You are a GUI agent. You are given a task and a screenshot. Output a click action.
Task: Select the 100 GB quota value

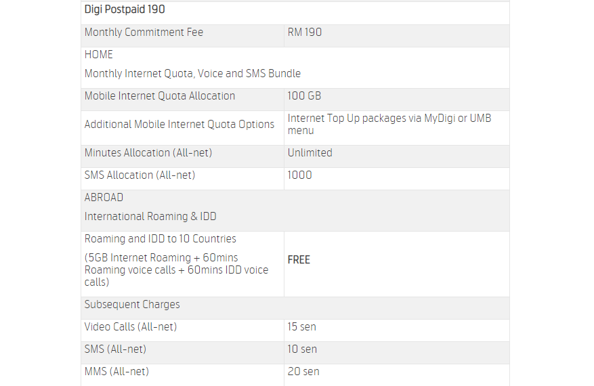(304, 96)
